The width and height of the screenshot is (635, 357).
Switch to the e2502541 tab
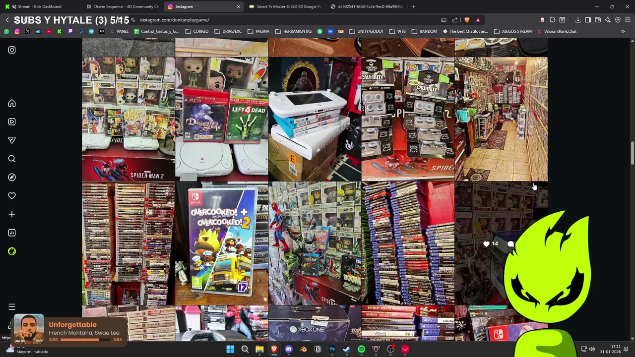pyautogui.click(x=366, y=6)
